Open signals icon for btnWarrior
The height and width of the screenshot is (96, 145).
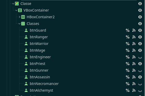pyautogui.click(x=134, y=44)
